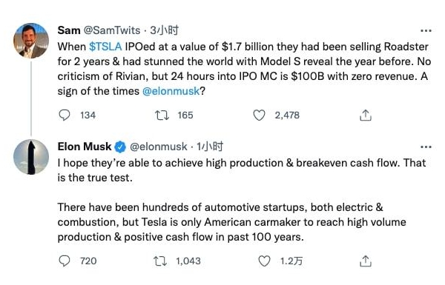Like Elon Musk's tweet
This screenshot has height=285, width=445.
point(264,261)
